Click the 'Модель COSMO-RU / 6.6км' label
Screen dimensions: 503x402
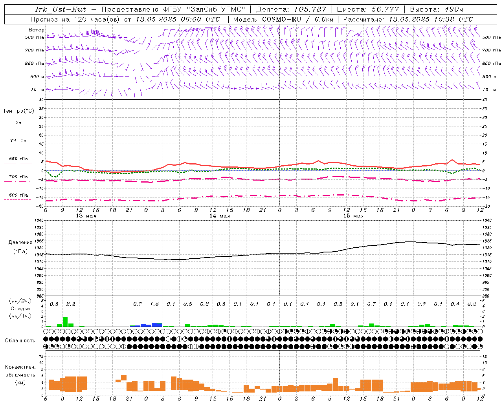pyautogui.click(x=283, y=19)
